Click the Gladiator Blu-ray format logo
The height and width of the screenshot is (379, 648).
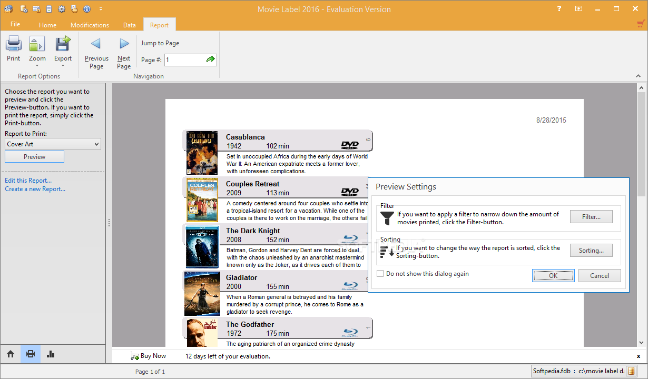[x=350, y=286]
